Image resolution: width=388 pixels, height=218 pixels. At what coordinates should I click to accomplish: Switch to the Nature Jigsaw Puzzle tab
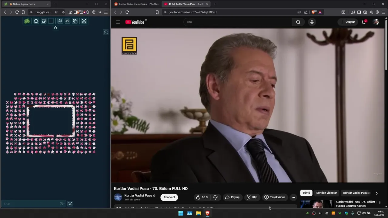pos(26,4)
